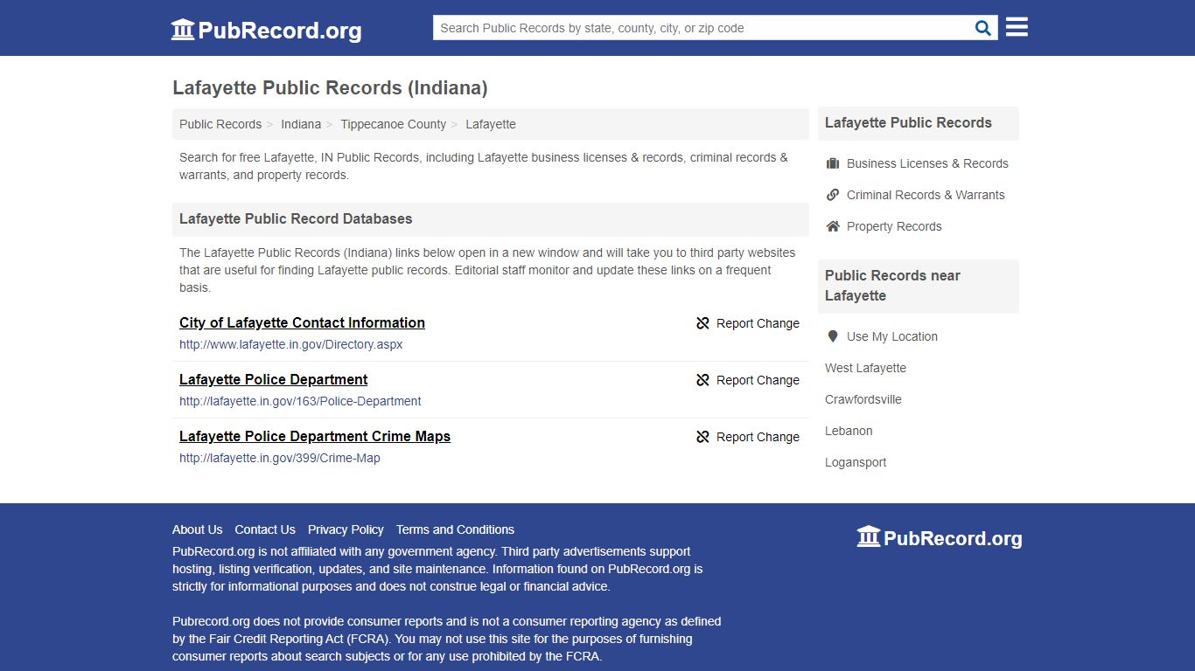
Task: Click the Property Records home icon
Action: click(833, 226)
